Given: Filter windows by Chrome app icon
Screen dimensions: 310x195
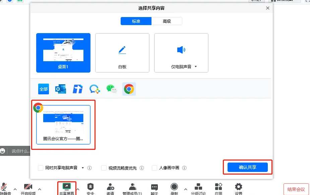Looking at the screenshot, I should tap(129, 89).
